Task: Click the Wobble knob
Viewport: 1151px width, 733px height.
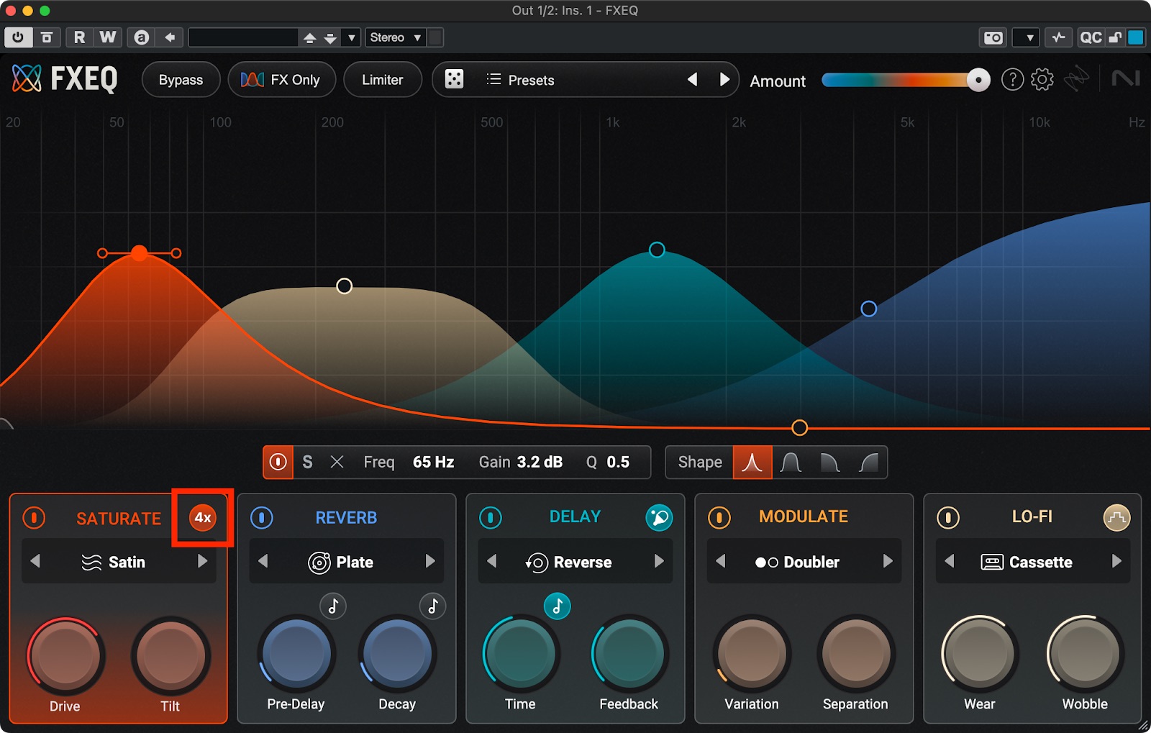Action: (x=1085, y=654)
